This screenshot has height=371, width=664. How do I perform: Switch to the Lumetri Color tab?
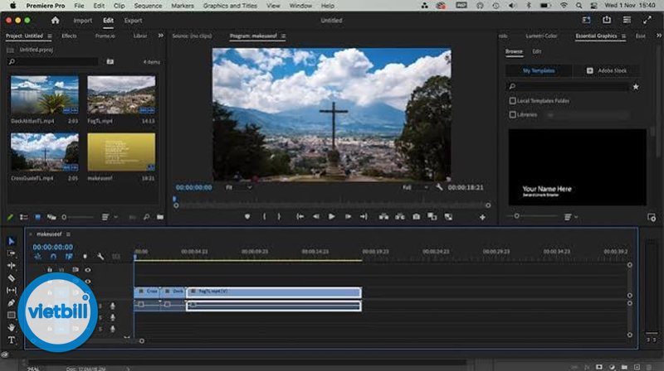coord(541,36)
